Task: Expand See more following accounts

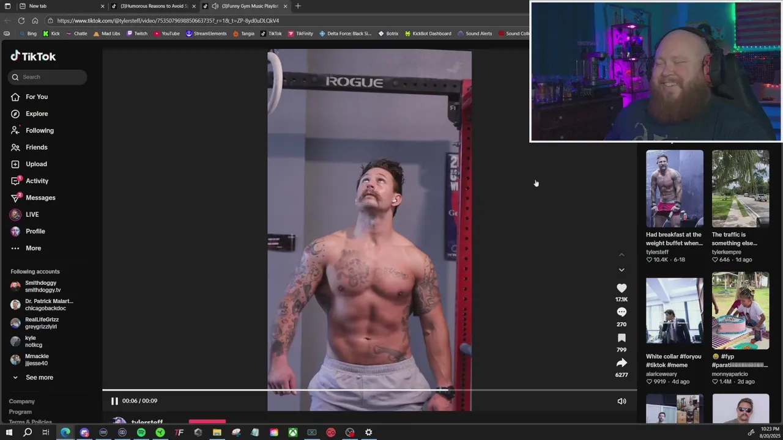Action: click(x=33, y=378)
